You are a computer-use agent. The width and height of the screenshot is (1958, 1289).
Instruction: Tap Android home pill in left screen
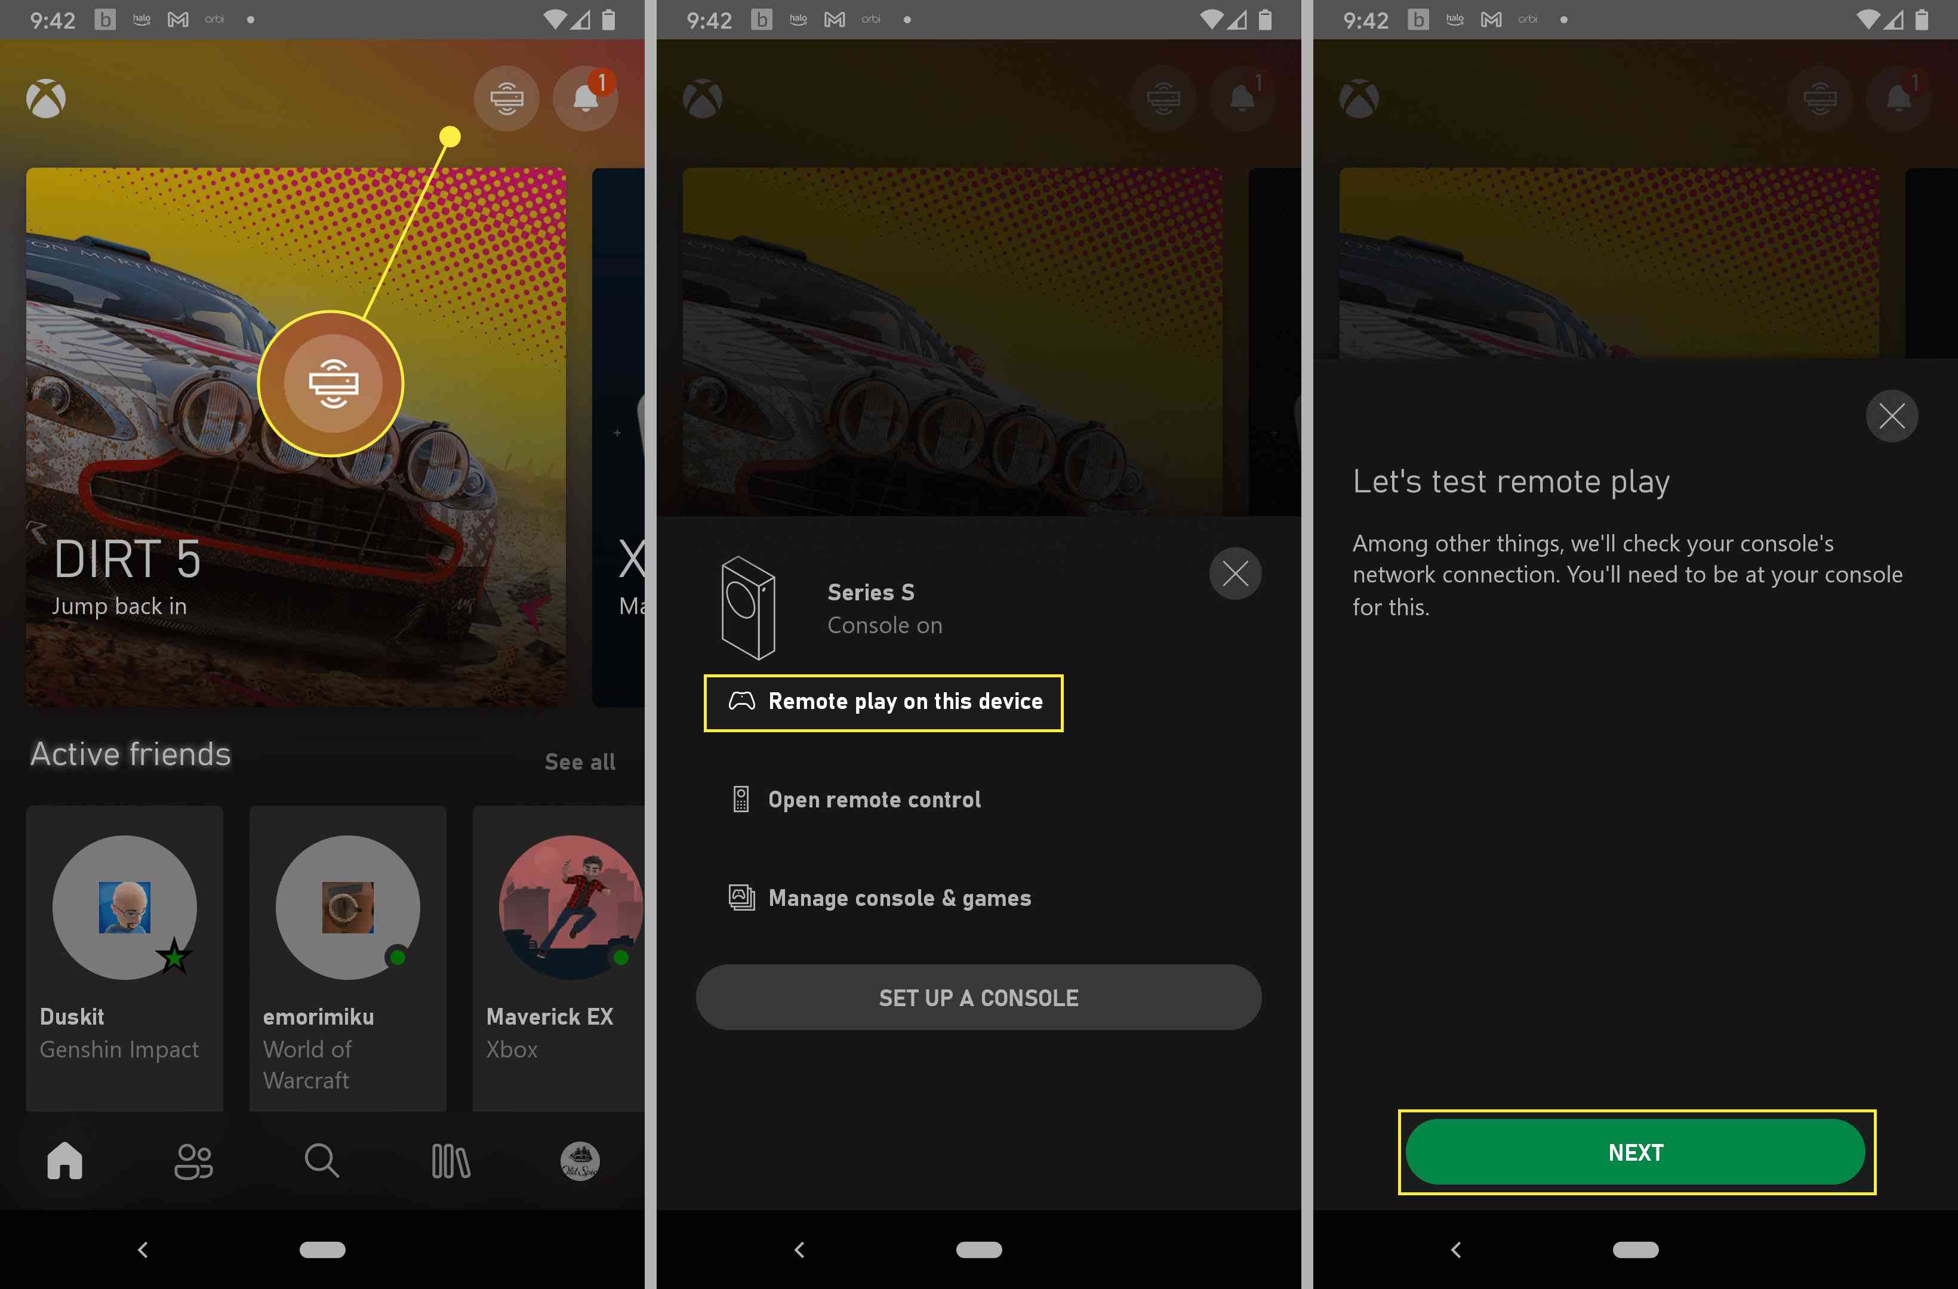322,1250
